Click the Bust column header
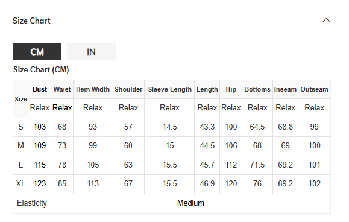 click(x=40, y=89)
